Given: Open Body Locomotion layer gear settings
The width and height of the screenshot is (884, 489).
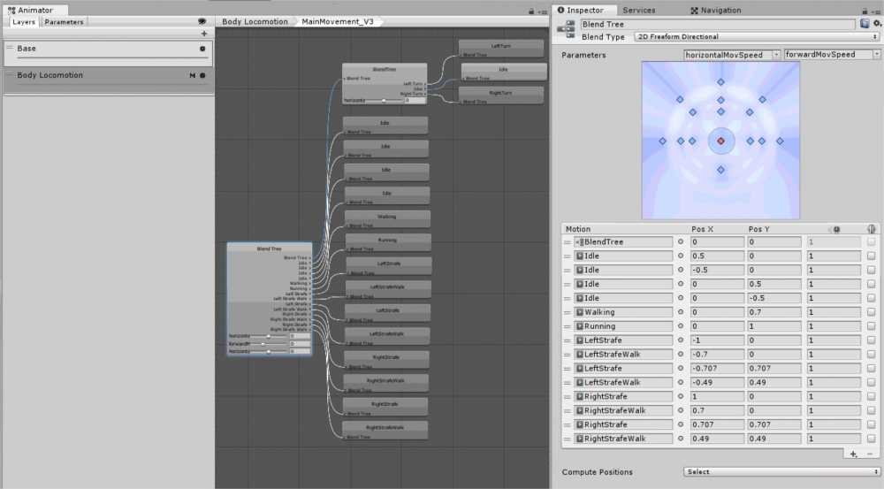Looking at the screenshot, I should point(202,75).
